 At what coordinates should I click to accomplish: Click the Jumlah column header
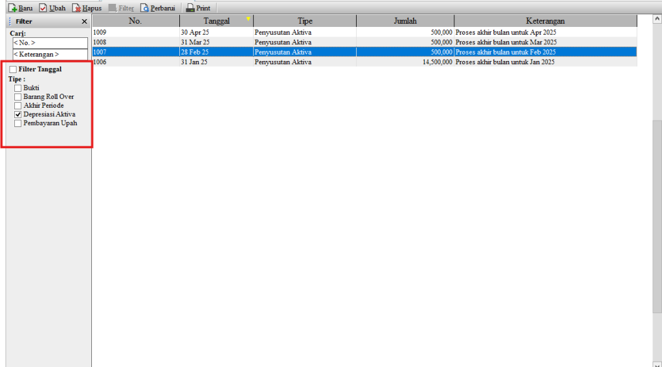405,21
